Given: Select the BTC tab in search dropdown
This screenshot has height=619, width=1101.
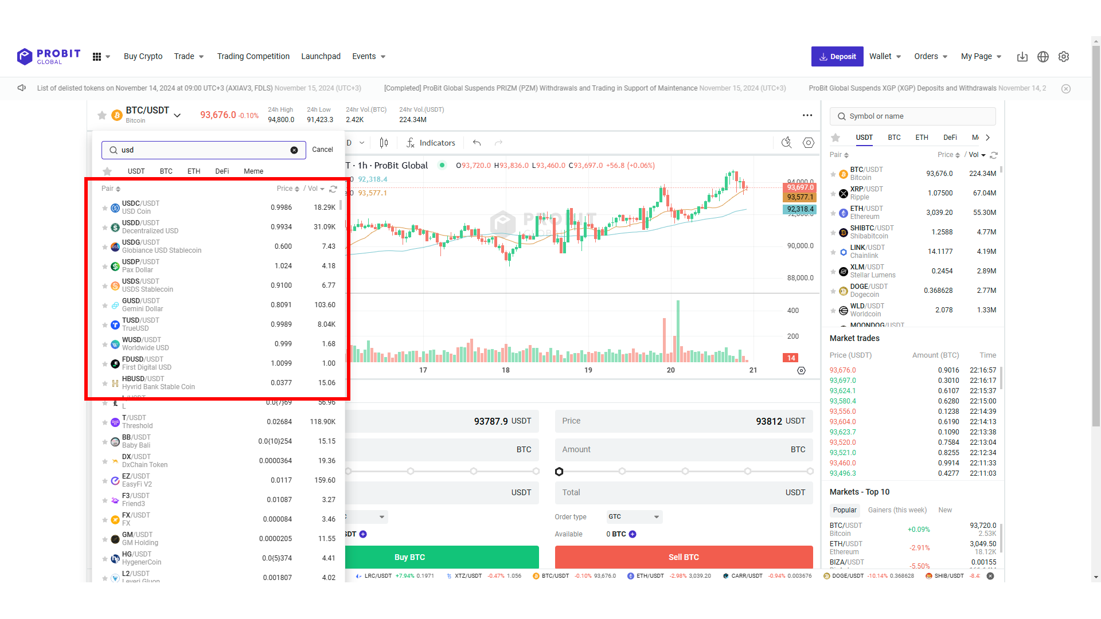Looking at the screenshot, I should click(x=166, y=171).
